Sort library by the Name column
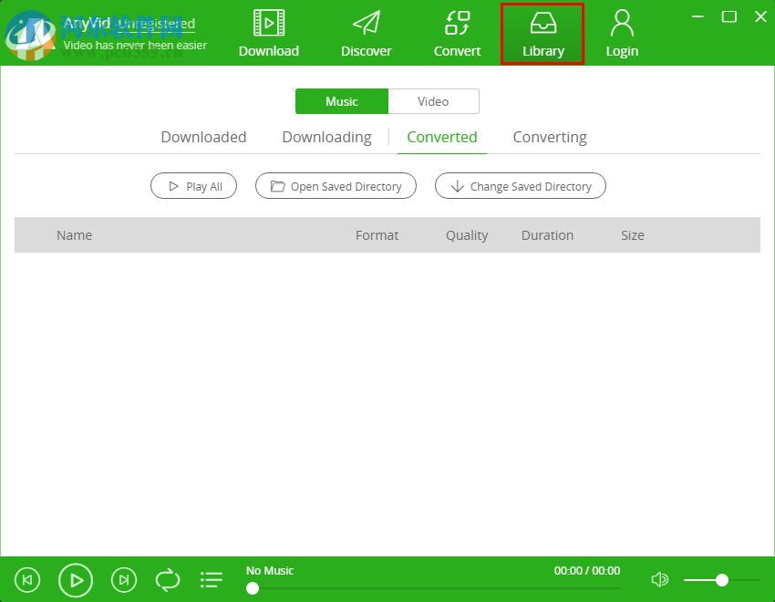 coord(74,235)
